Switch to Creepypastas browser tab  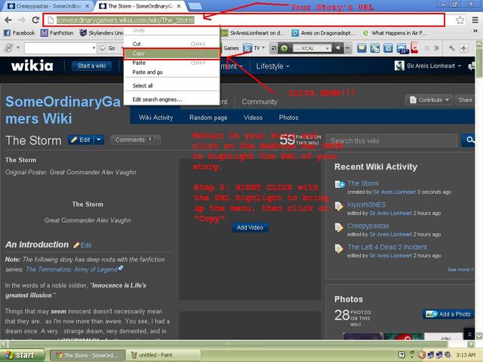(x=48, y=6)
